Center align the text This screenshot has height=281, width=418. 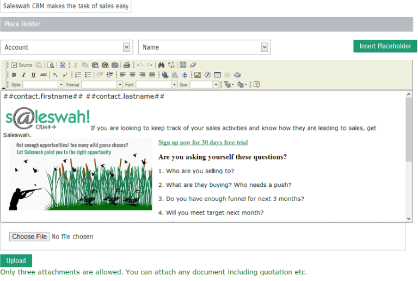[132, 75]
